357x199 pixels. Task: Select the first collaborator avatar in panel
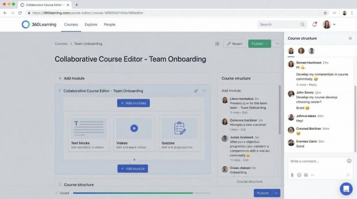291,51
